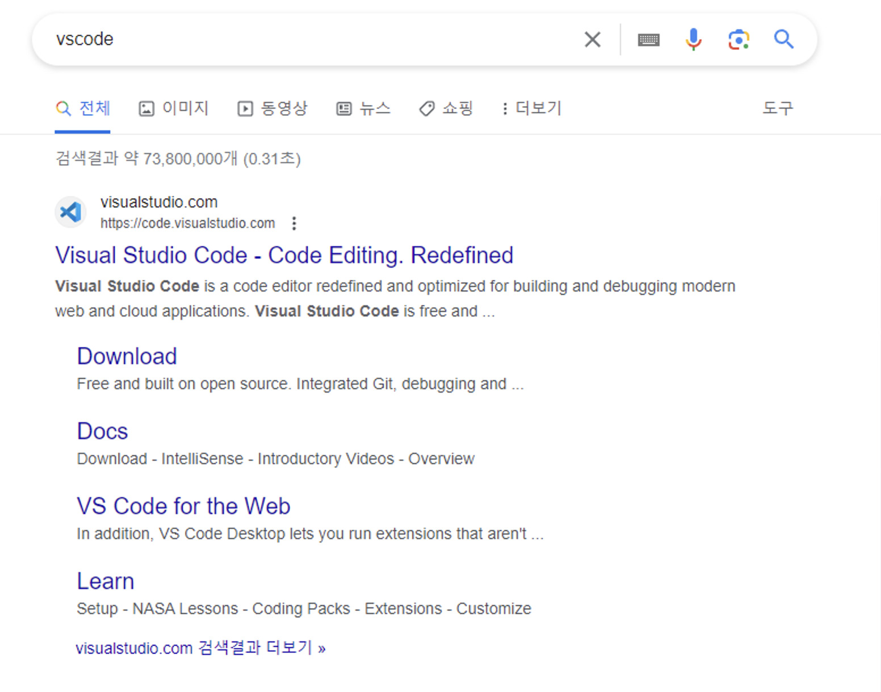This screenshot has width=881, height=692.
Task: Search by image using the camera icon
Action: pos(739,39)
